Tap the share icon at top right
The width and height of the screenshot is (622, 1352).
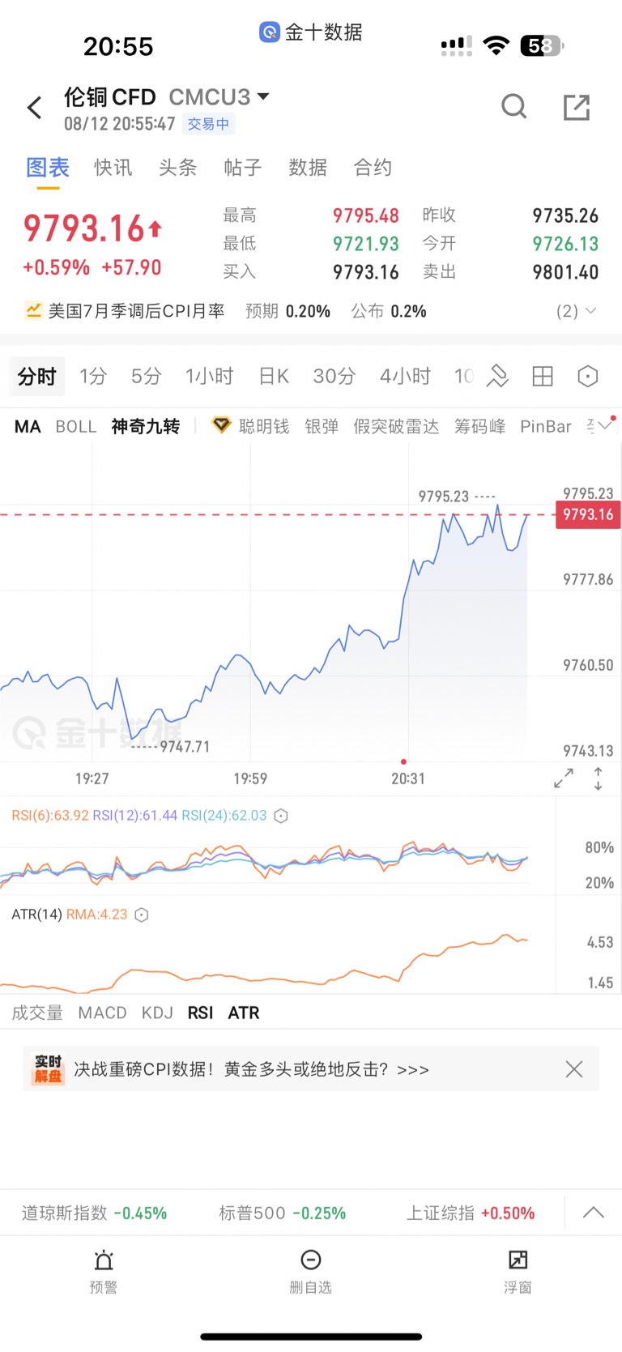[x=577, y=107]
